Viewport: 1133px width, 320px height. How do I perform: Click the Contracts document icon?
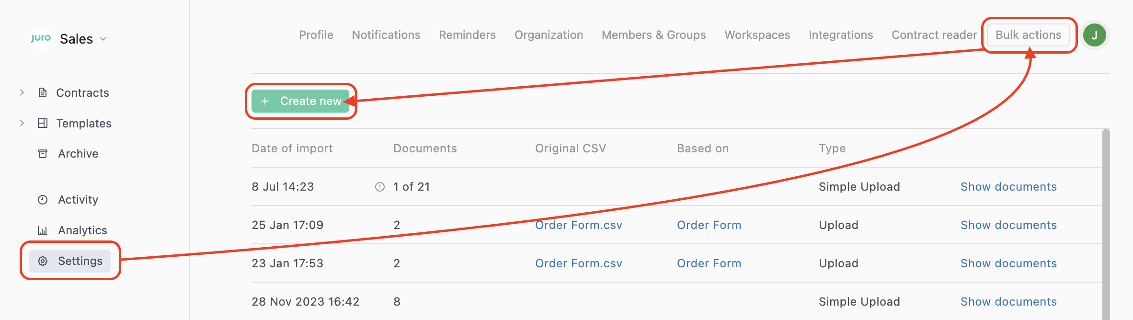click(43, 92)
